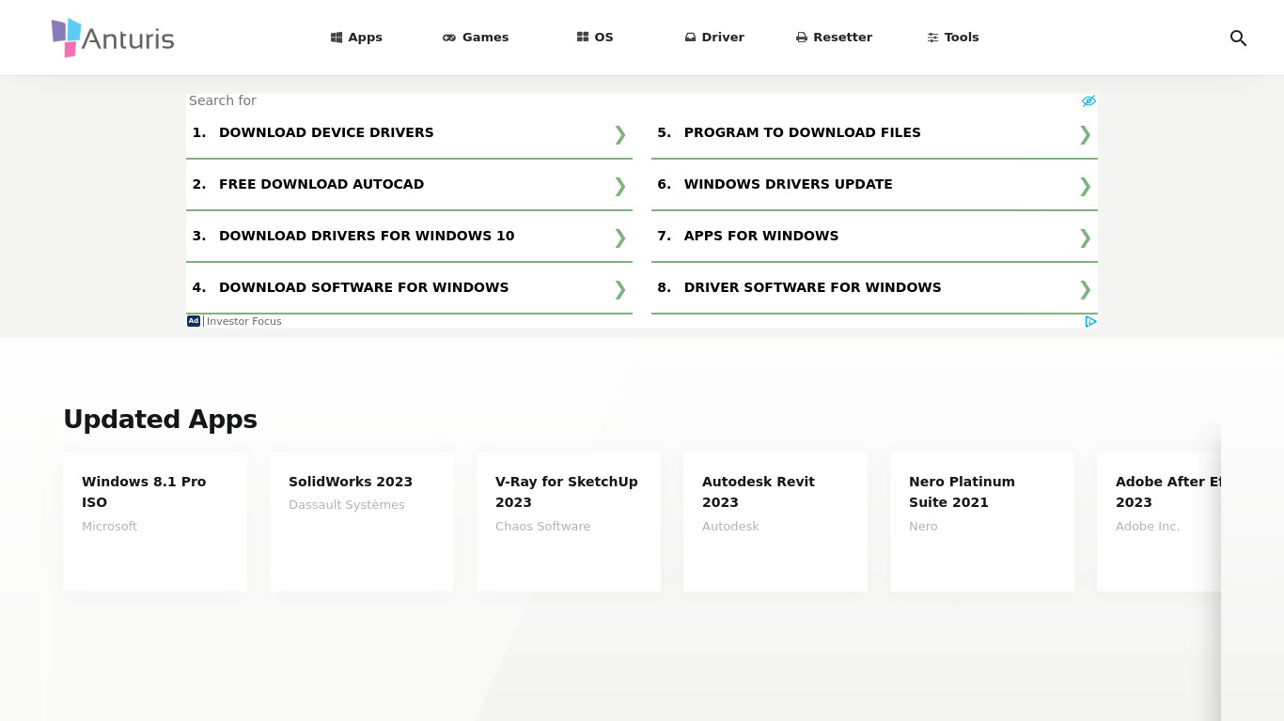Open Adobe After Effects 2023 card
Image resolution: width=1284 pixels, height=721 pixels.
tap(1159, 522)
